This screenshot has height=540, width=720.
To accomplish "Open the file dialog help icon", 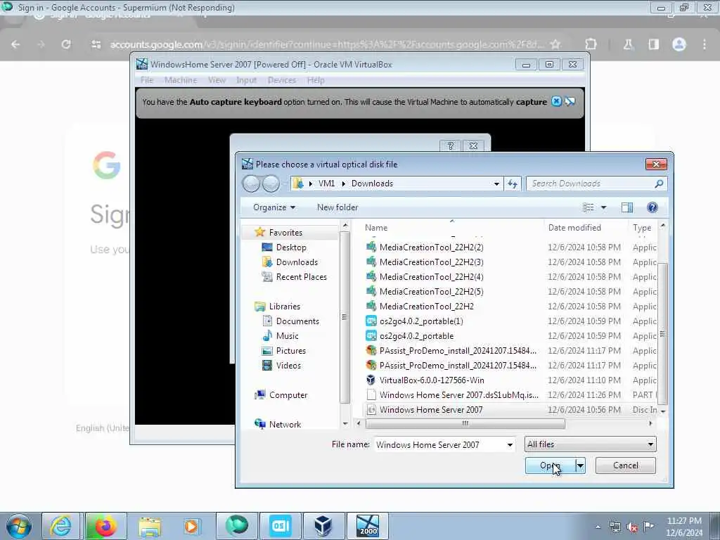I will (652, 207).
